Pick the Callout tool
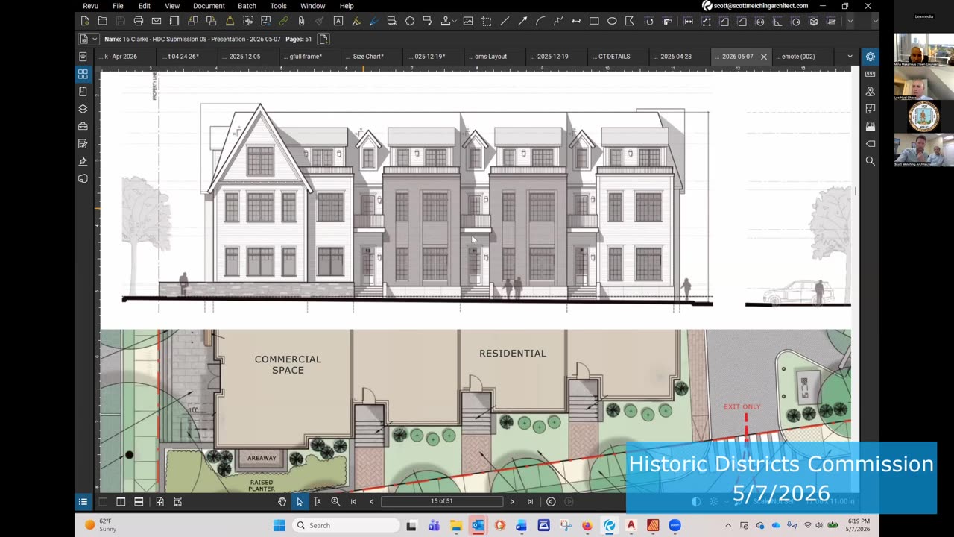This screenshot has width=954, height=537. [427, 21]
